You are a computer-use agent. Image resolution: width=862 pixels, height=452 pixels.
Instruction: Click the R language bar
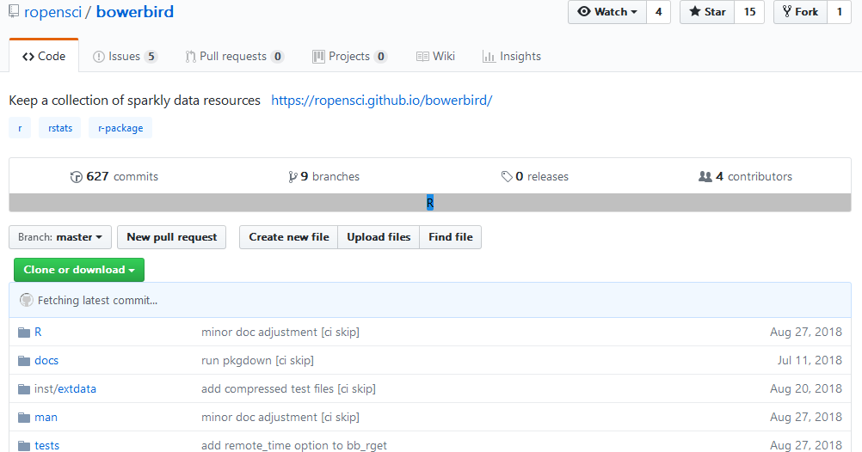tap(430, 203)
